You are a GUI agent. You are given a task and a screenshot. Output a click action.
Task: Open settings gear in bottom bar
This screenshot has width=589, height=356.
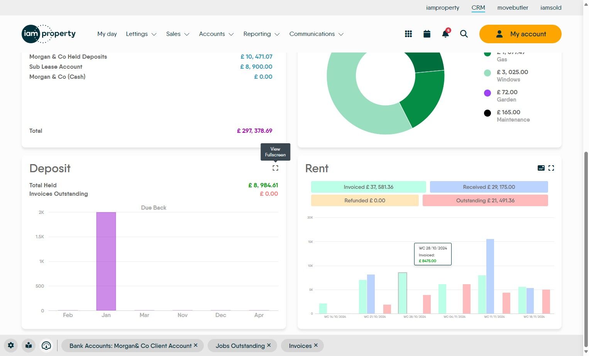(x=11, y=346)
